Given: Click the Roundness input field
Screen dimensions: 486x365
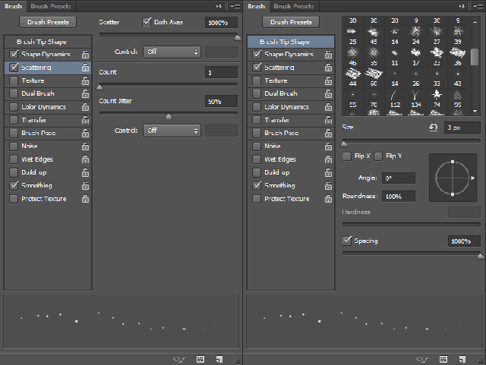Looking at the screenshot, I should [x=398, y=196].
